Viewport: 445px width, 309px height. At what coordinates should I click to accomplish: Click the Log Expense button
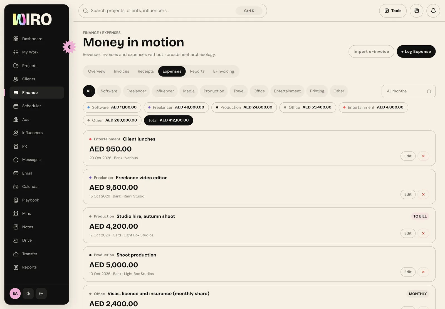[416, 51]
